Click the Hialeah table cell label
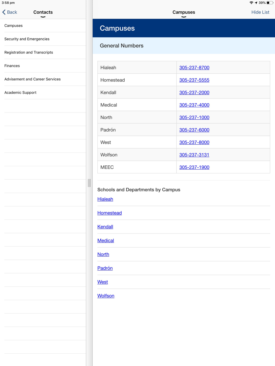 pos(108,67)
